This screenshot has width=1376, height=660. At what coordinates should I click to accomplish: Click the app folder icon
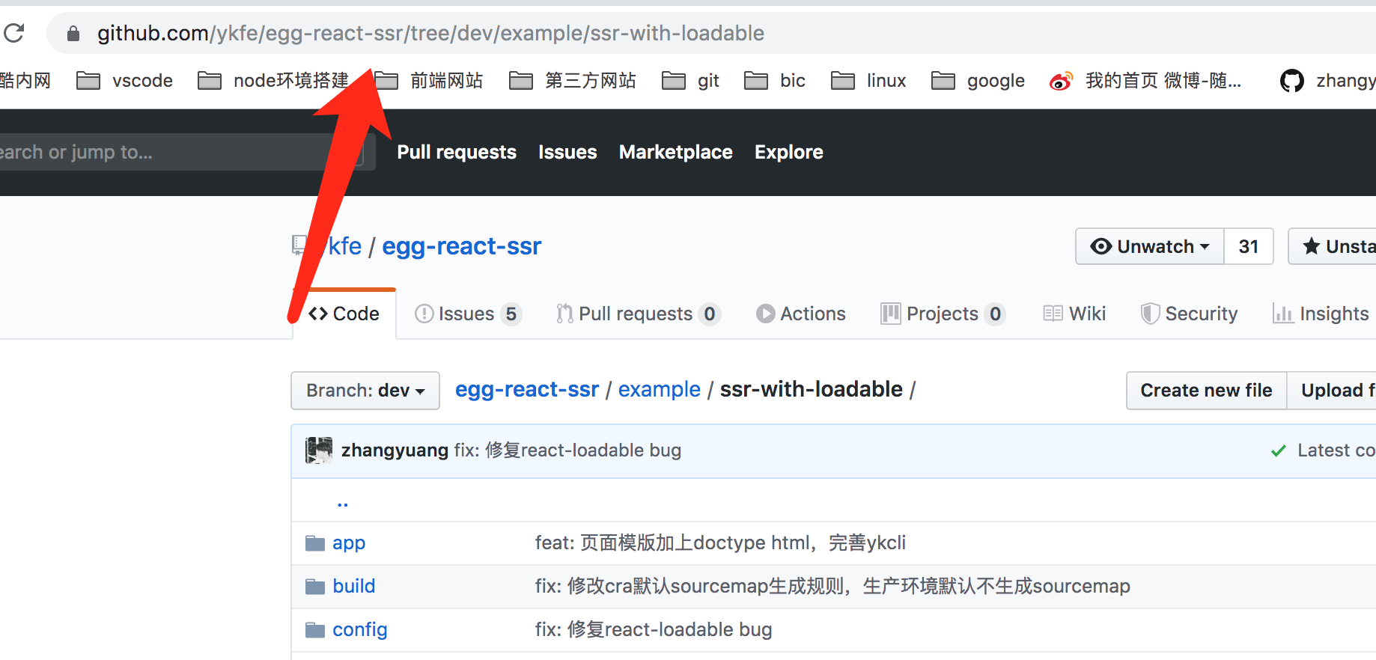coord(315,543)
